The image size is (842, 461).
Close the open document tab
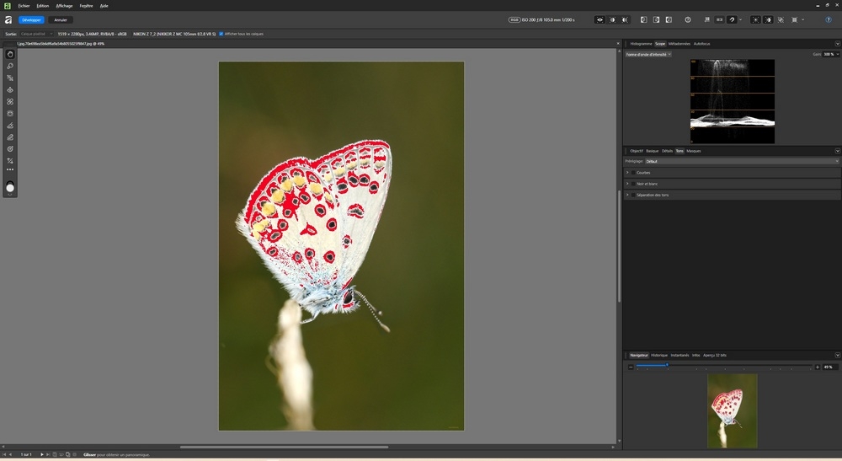tap(617, 44)
